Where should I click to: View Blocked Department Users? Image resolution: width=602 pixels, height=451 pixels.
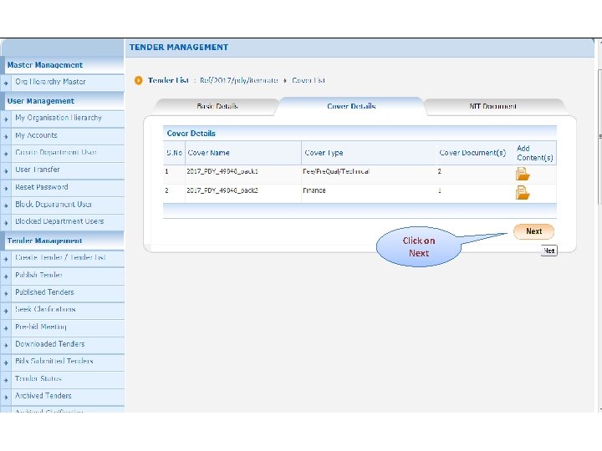click(x=59, y=221)
